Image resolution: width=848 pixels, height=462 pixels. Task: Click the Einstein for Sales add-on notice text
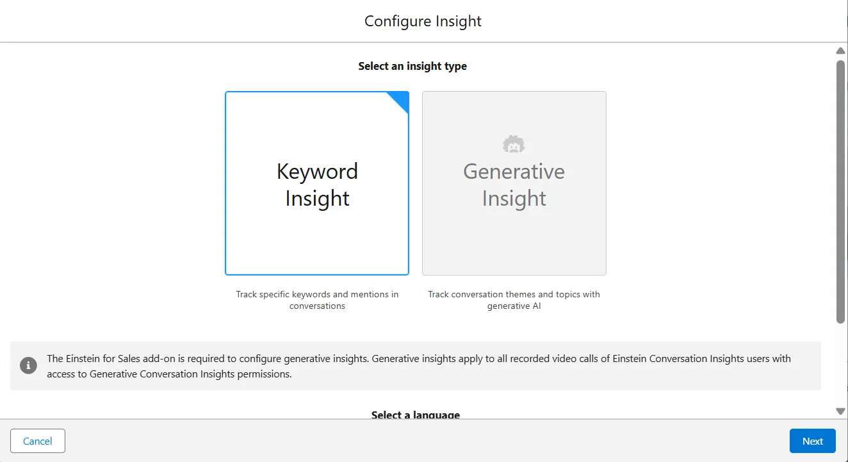click(419, 366)
